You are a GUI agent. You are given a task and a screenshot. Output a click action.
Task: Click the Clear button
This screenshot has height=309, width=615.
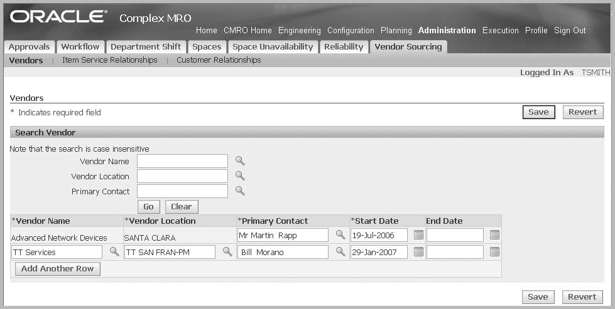(182, 206)
